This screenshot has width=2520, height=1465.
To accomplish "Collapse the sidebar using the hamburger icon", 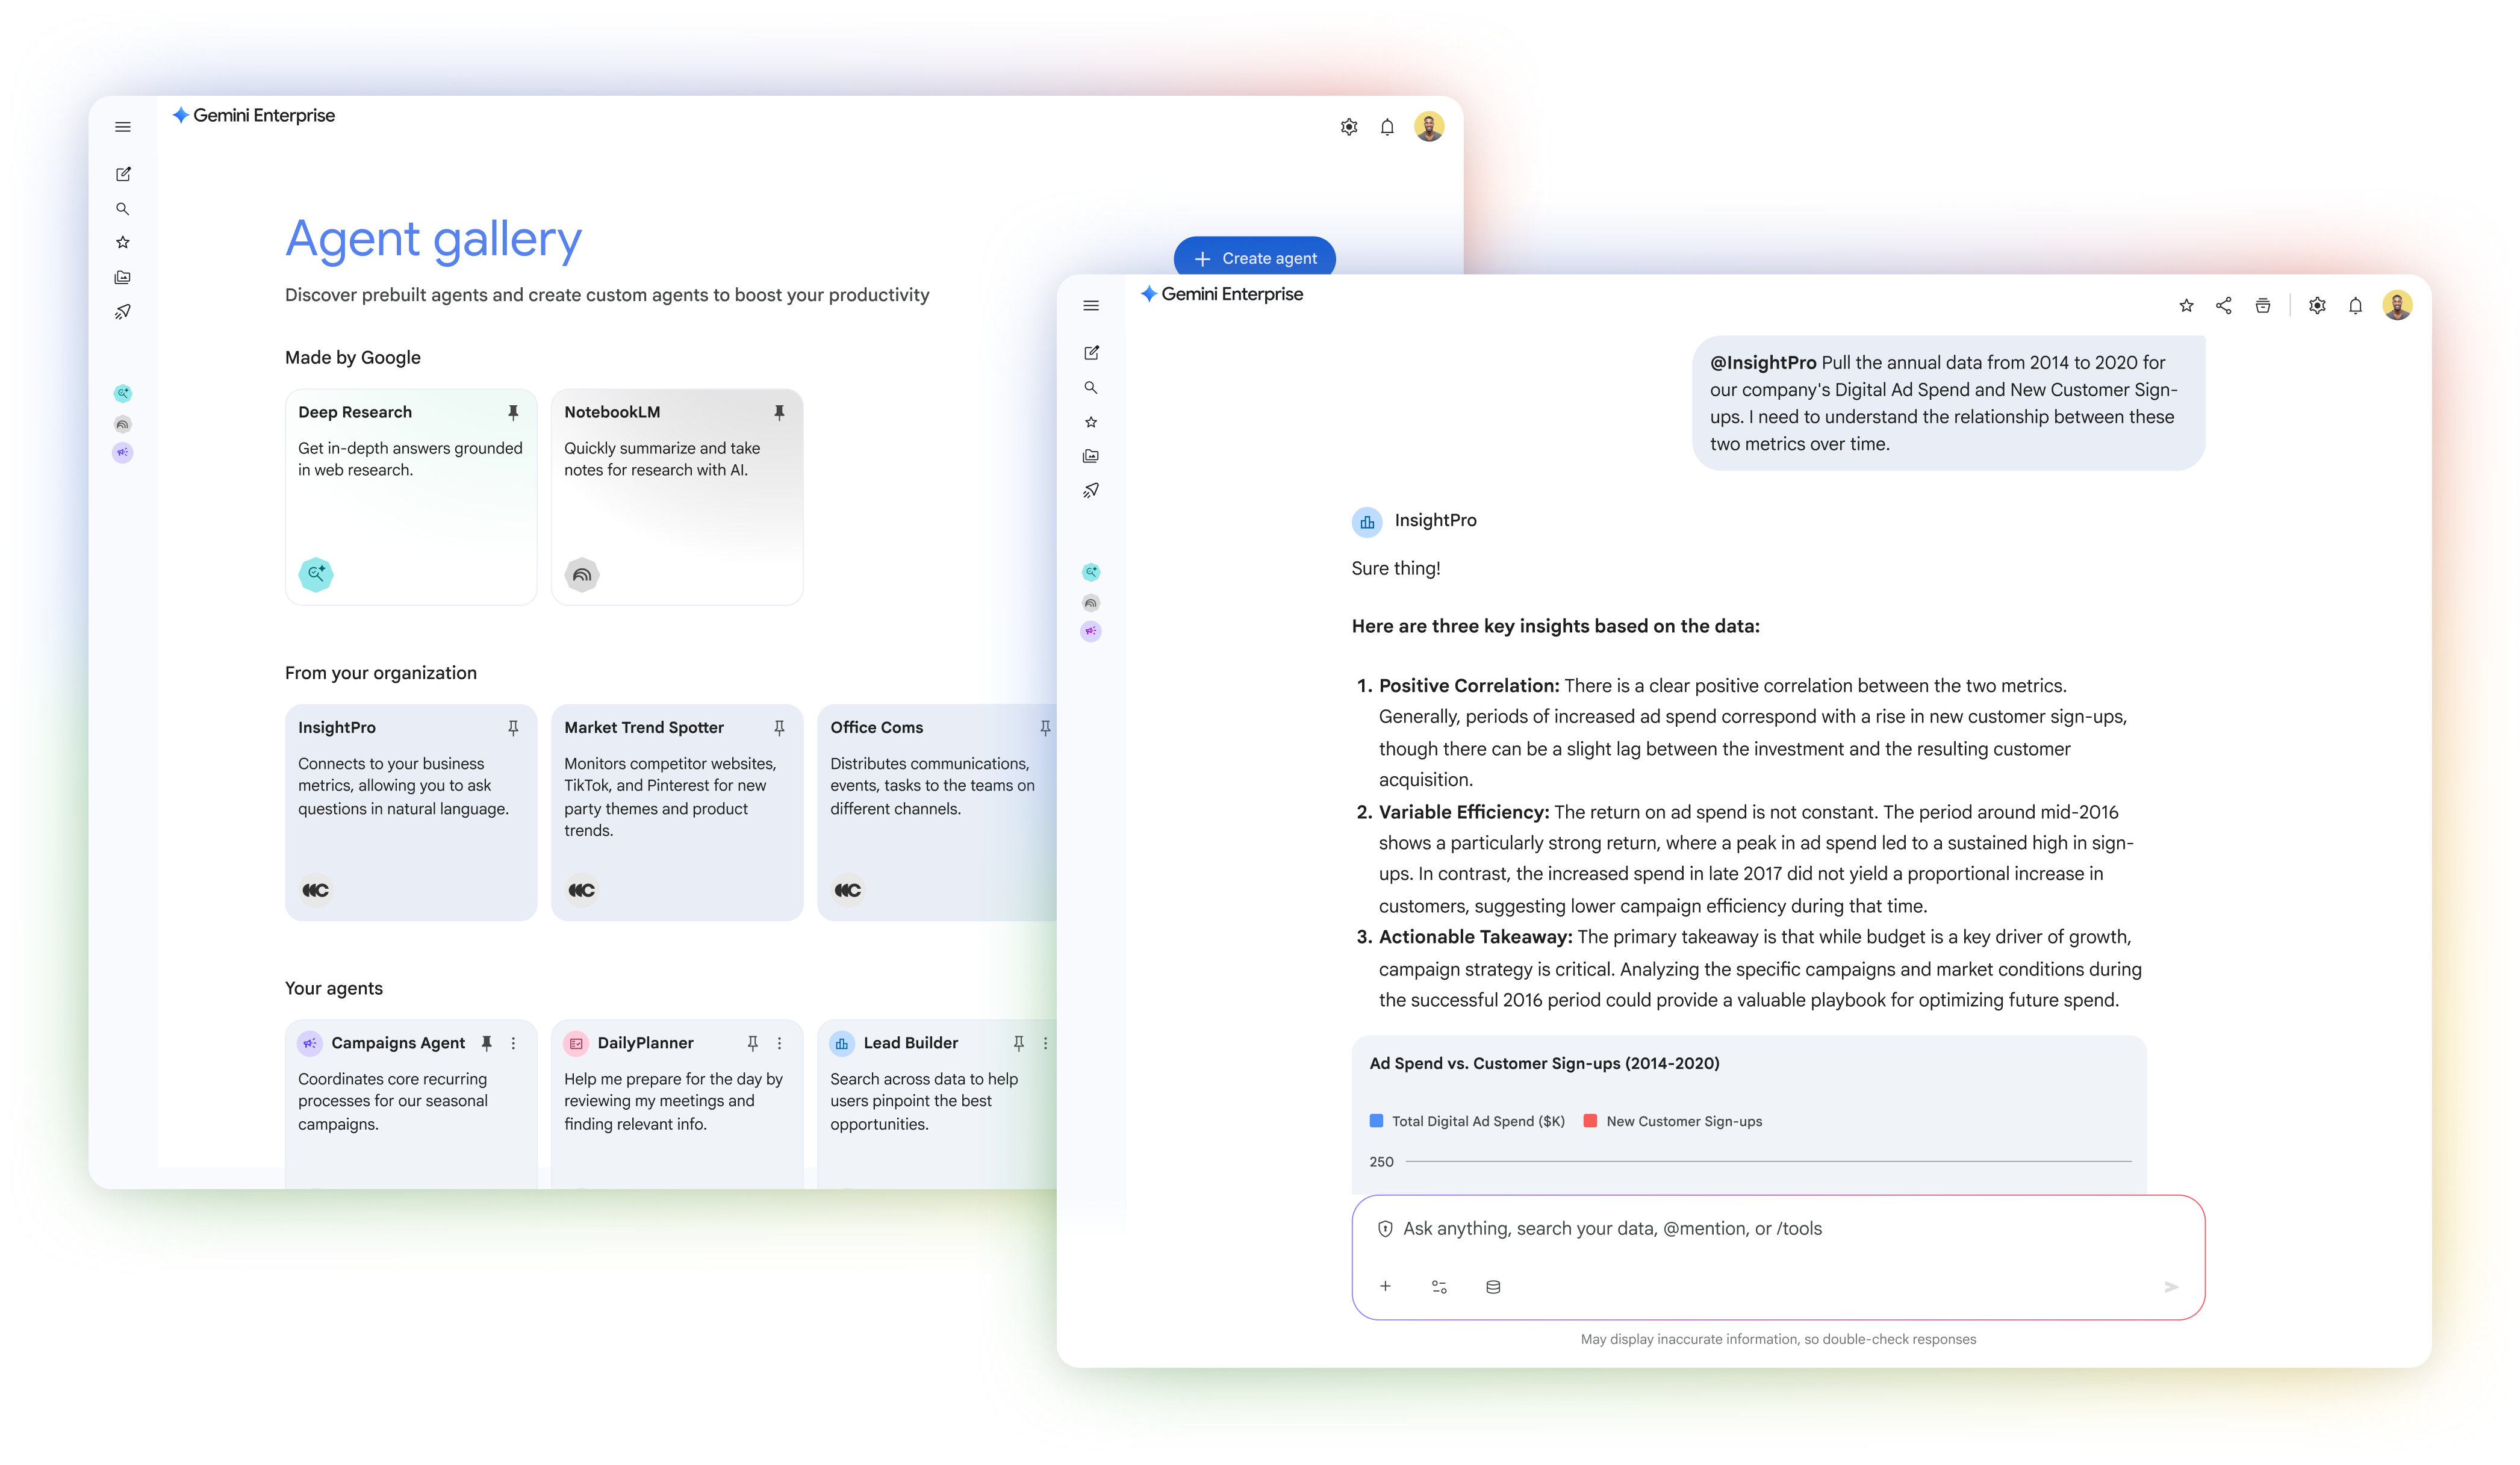I will [x=1091, y=305].
